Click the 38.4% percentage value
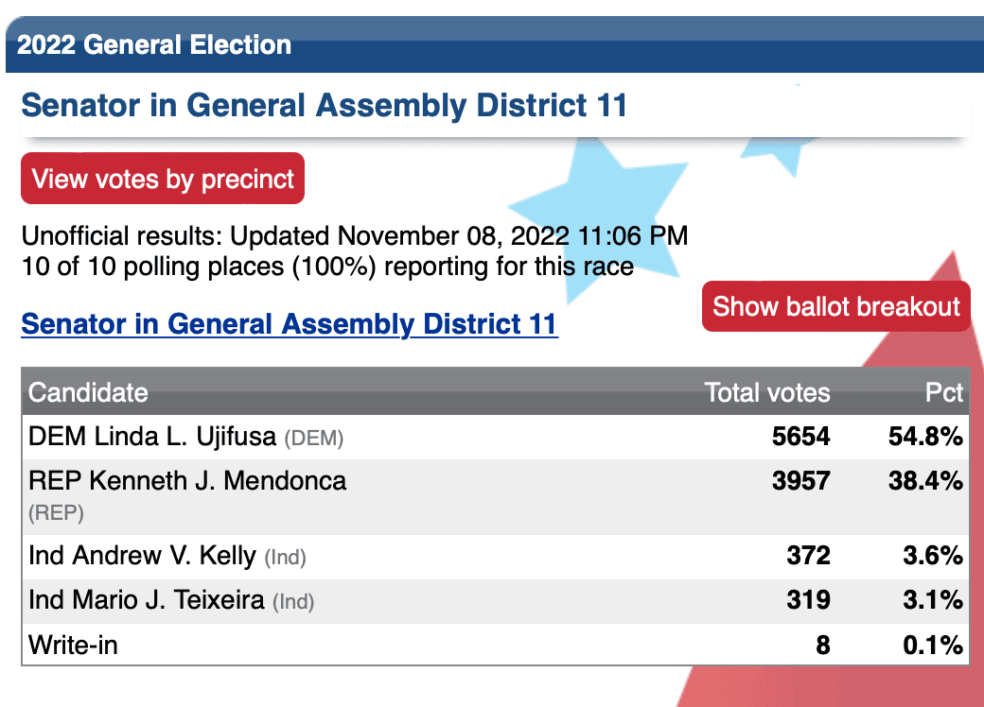 click(x=925, y=481)
